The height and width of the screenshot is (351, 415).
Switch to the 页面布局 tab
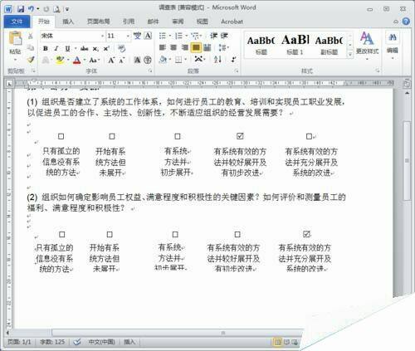point(98,22)
